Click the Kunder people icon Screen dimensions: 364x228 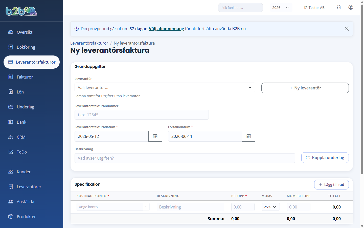point(11,172)
